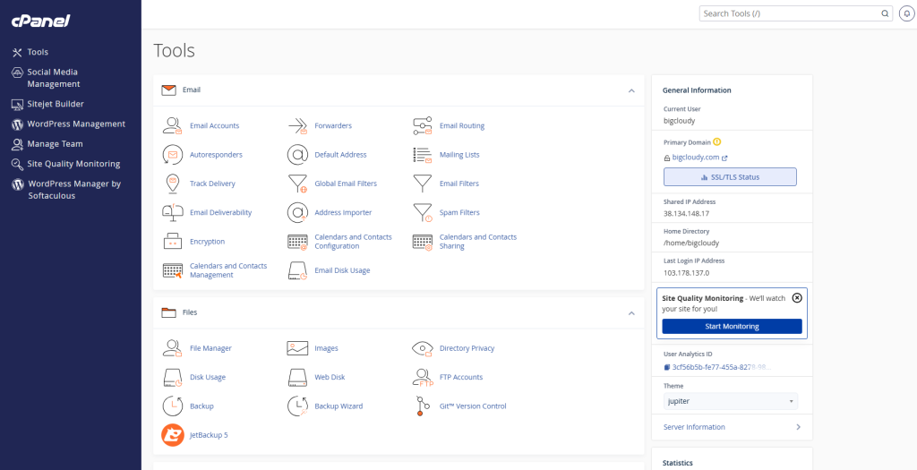Select Sitejet Builder in sidebar
Image resolution: width=917 pixels, height=470 pixels.
click(47, 104)
